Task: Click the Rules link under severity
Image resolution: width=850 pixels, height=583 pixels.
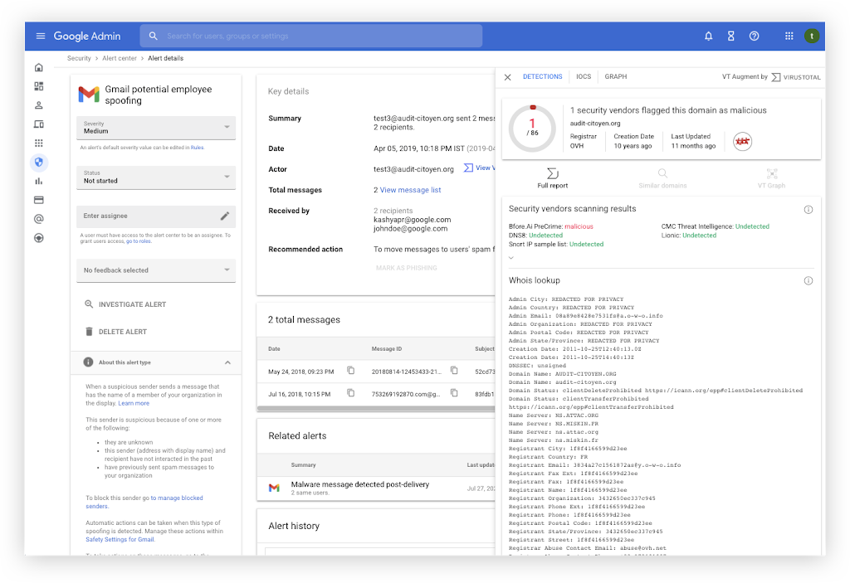Action: [x=197, y=148]
